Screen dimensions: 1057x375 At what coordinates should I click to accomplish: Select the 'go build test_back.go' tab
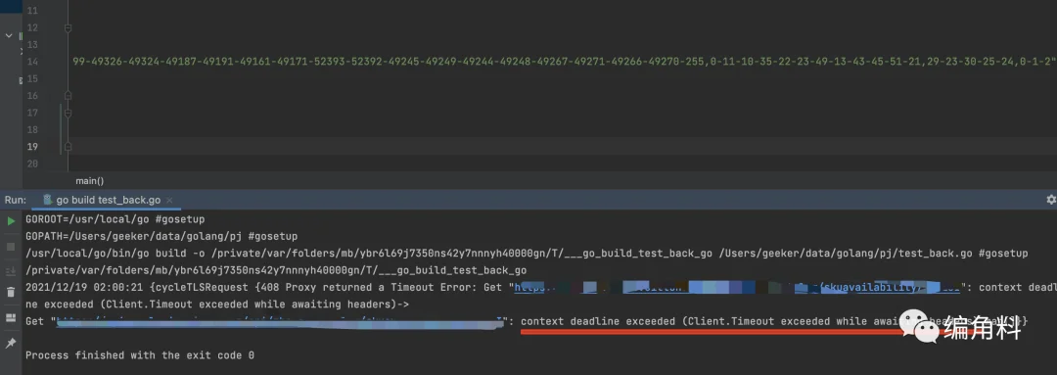[x=108, y=201]
